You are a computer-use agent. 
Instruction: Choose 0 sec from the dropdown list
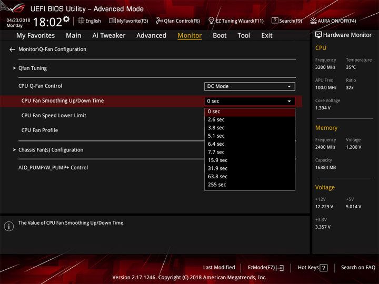pyautogui.click(x=250, y=112)
